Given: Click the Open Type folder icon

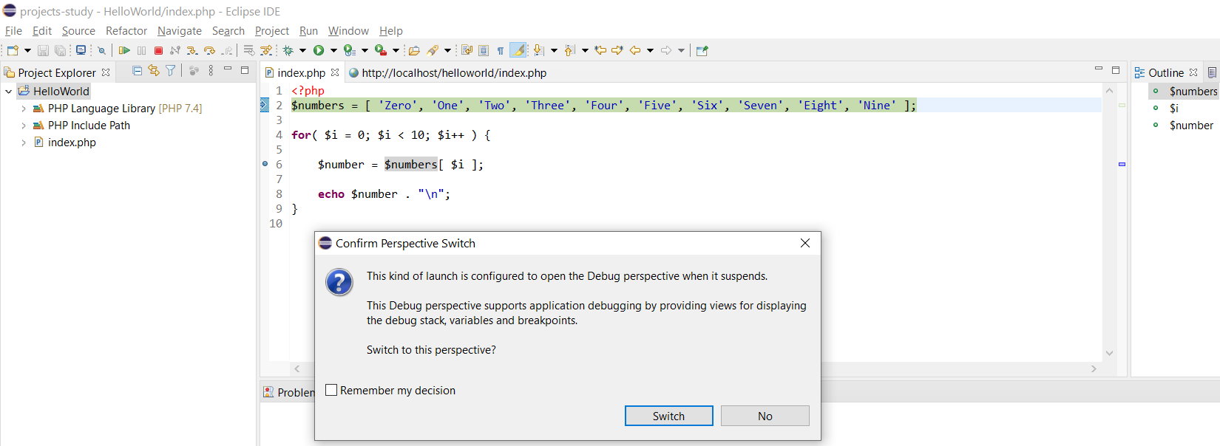Looking at the screenshot, I should pyautogui.click(x=414, y=50).
